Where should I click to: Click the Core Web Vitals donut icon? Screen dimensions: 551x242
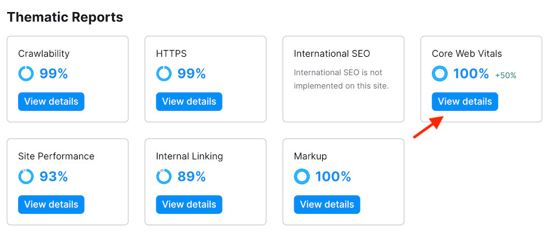pos(440,74)
